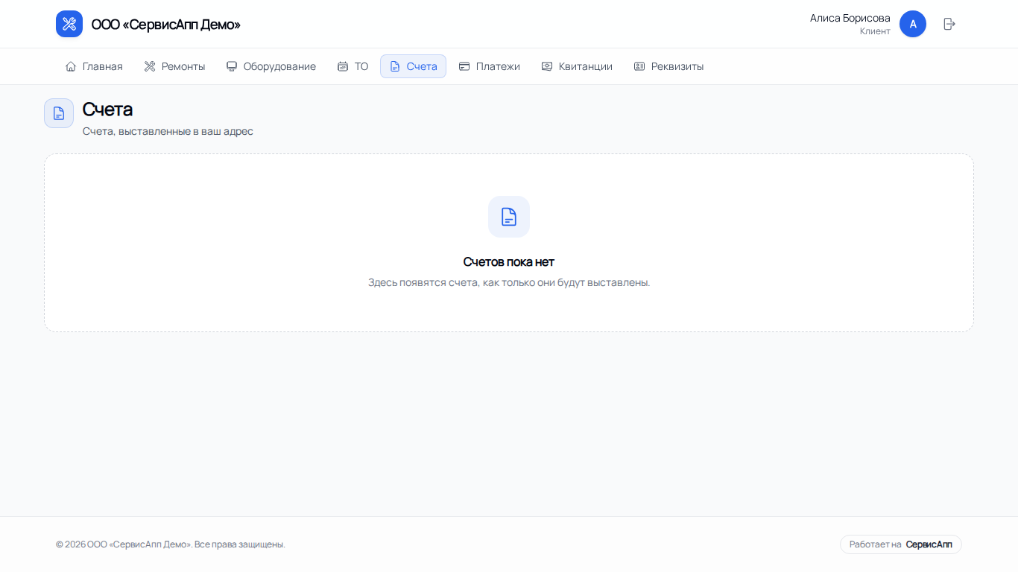Viewport: 1018px width, 572px height.
Task: Open the user avatar circle with letter A
Action: pyautogui.click(x=913, y=24)
